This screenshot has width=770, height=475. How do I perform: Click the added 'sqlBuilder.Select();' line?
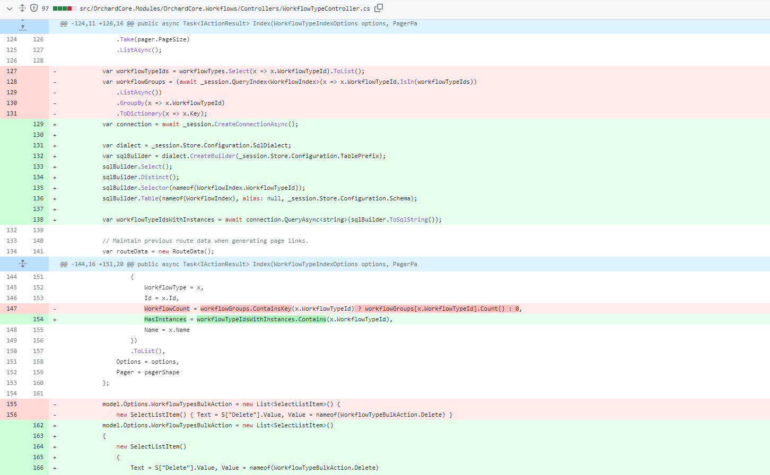pyautogui.click(x=137, y=166)
